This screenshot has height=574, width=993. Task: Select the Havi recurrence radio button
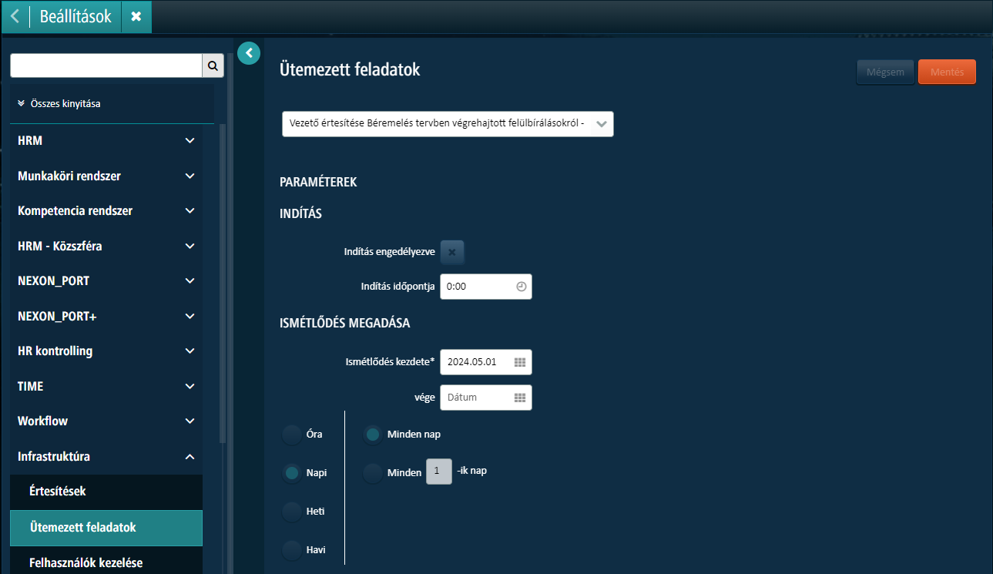coord(292,550)
